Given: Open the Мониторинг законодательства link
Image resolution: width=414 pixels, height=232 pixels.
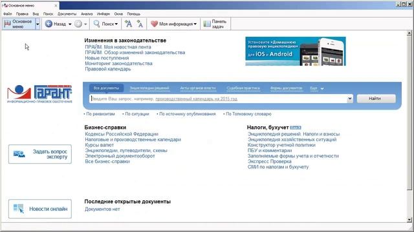Looking at the screenshot, I should [x=118, y=64].
